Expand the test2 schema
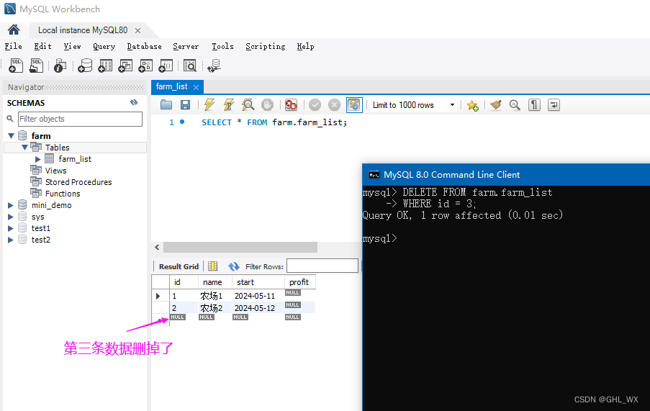 11,240
